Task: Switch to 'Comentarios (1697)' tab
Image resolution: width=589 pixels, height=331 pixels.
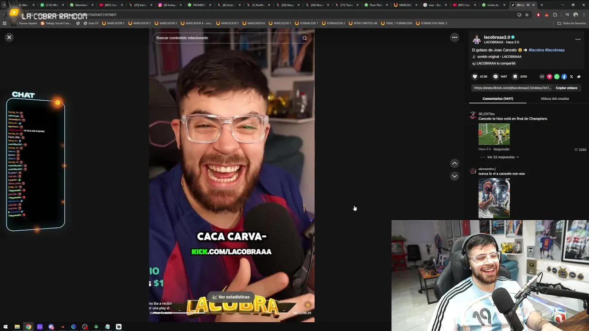Action: pyautogui.click(x=497, y=98)
